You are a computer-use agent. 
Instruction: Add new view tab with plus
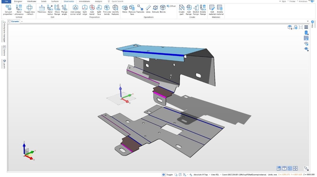coord(22,21)
